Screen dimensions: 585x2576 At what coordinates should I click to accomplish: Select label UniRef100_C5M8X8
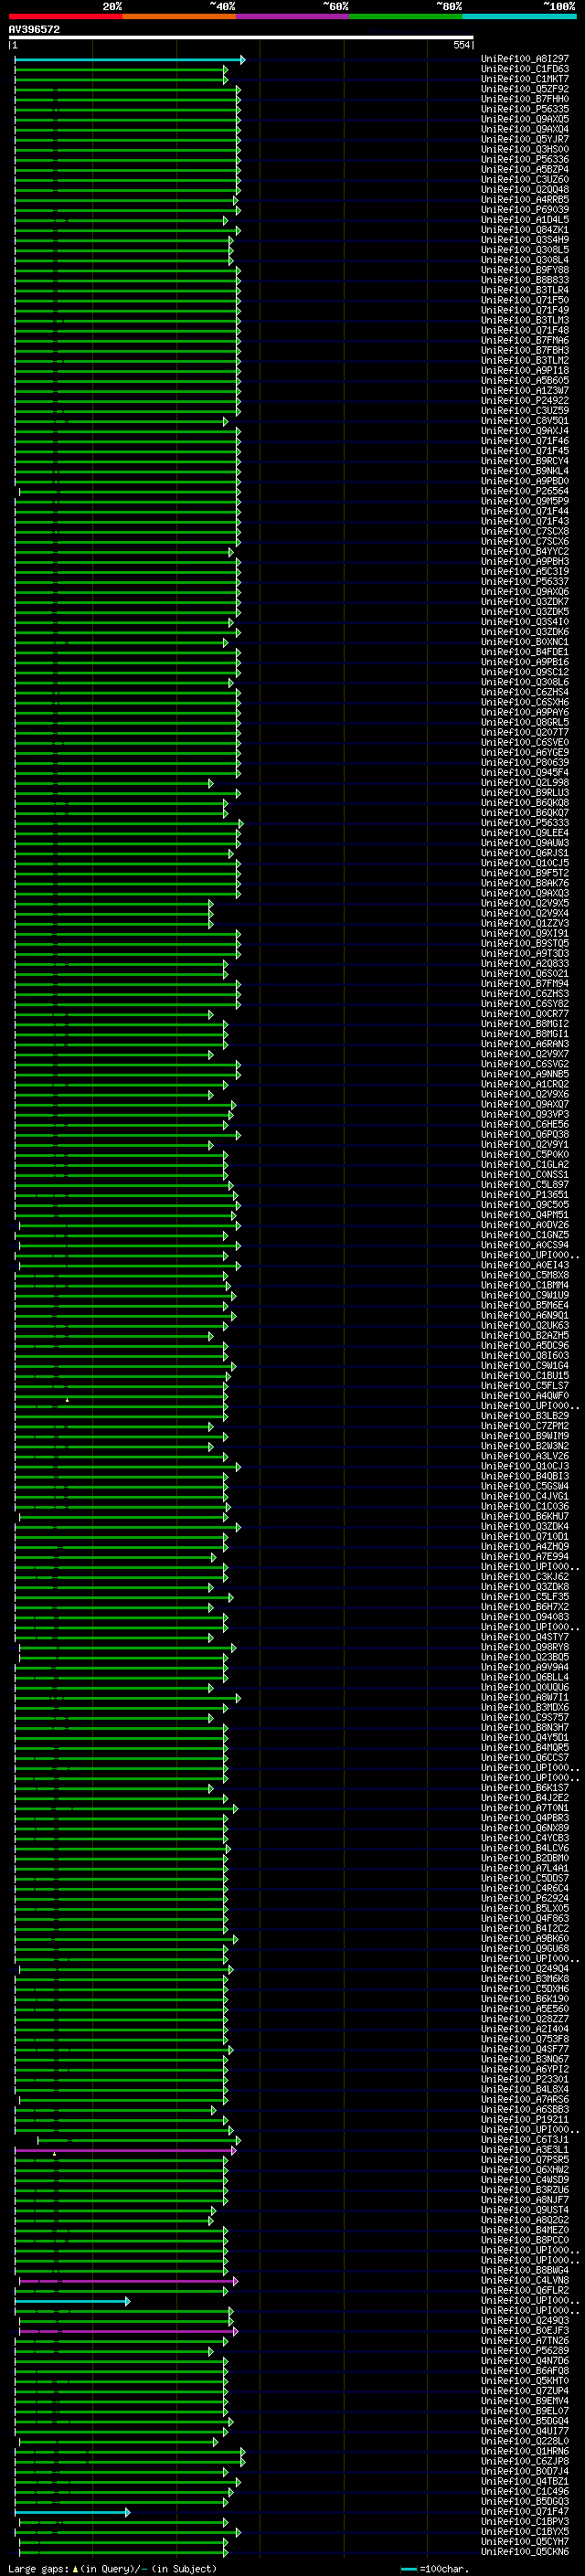(x=525, y=1276)
